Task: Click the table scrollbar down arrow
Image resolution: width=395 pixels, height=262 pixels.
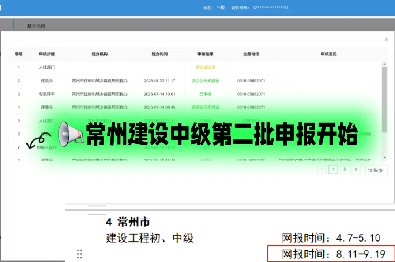Action: coord(384,157)
